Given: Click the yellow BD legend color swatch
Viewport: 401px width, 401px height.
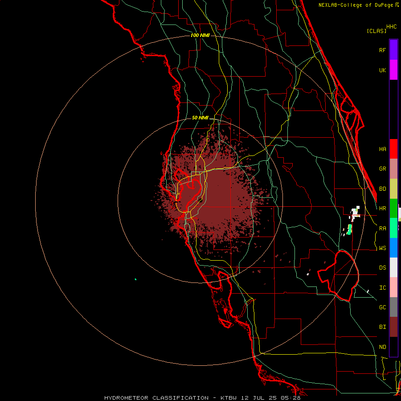Looking at the screenshot, I should coord(393,189).
